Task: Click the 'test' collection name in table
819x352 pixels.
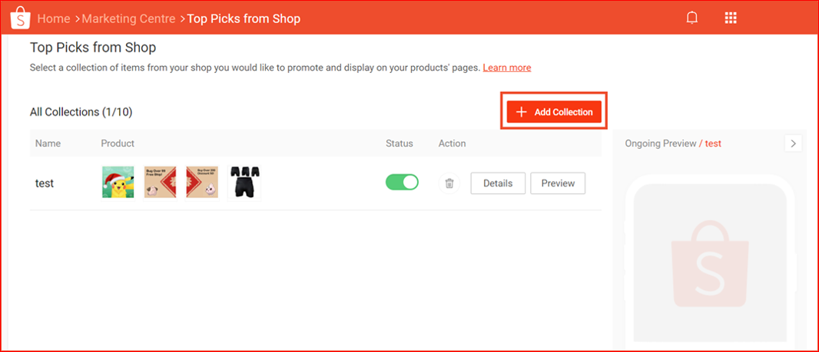Action: [45, 183]
